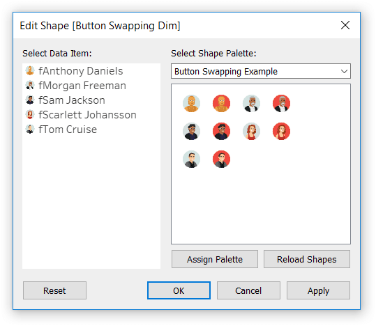
Task: Open the Select Shape Palette dropdown
Action: [x=261, y=71]
